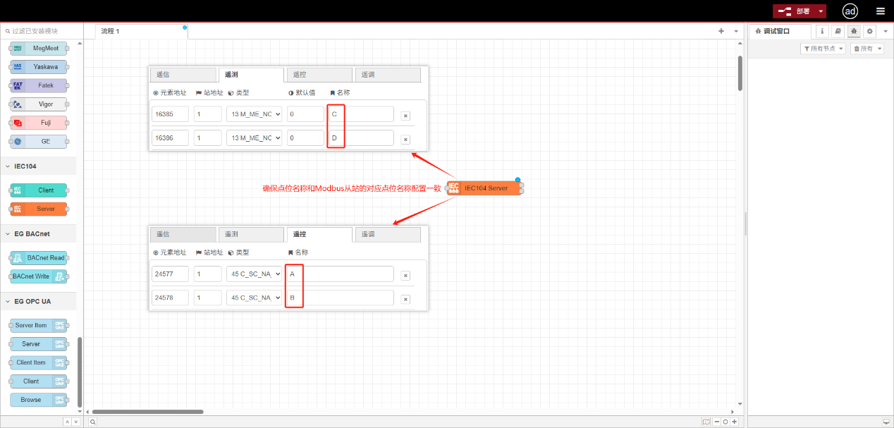Zoom in on the canvas
The width and height of the screenshot is (894, 428).
[734, 422]
